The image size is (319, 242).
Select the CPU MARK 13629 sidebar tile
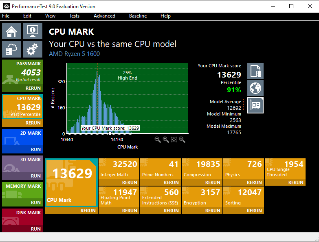22,107
